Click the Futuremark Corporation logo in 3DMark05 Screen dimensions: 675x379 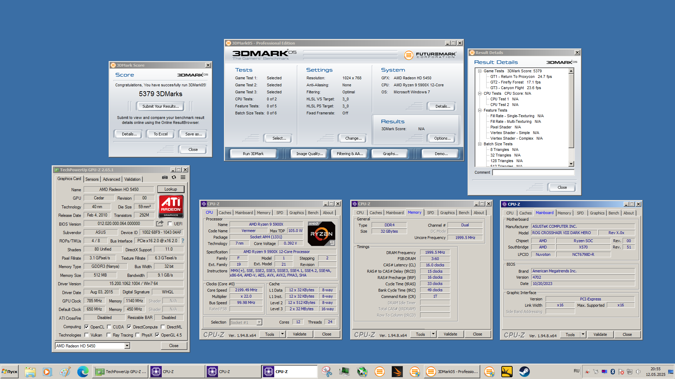(430, 55)
